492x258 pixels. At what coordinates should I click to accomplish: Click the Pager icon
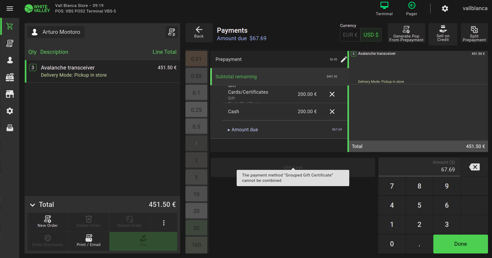point(412,9)
